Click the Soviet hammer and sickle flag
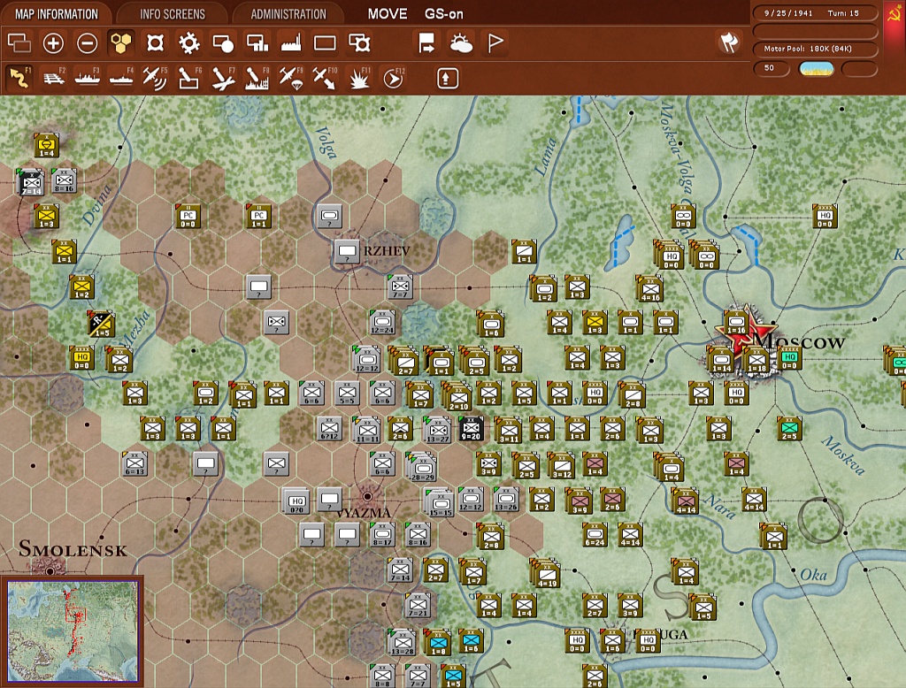The height and width of the screenshot is (688, 906). point(894,15)
